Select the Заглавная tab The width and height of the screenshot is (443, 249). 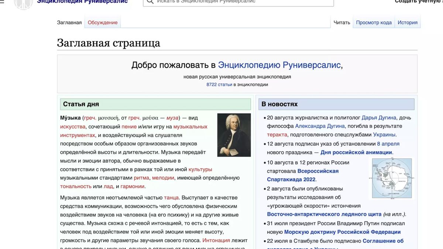pos(69,23)
